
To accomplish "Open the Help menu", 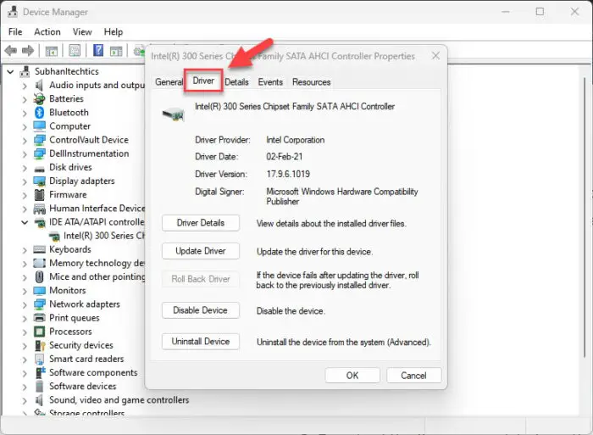I will point(114,32).
